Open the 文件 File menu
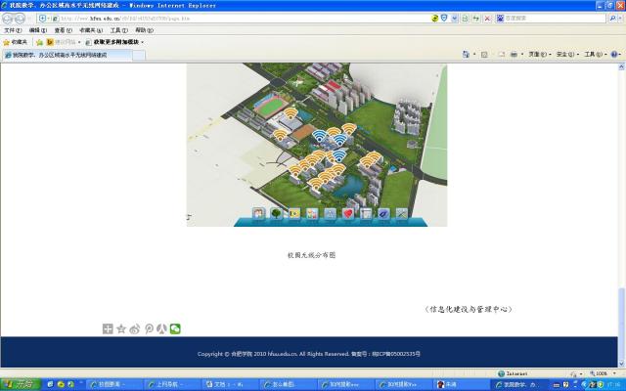Screen dimensions: 626x391 pos(13,30)
